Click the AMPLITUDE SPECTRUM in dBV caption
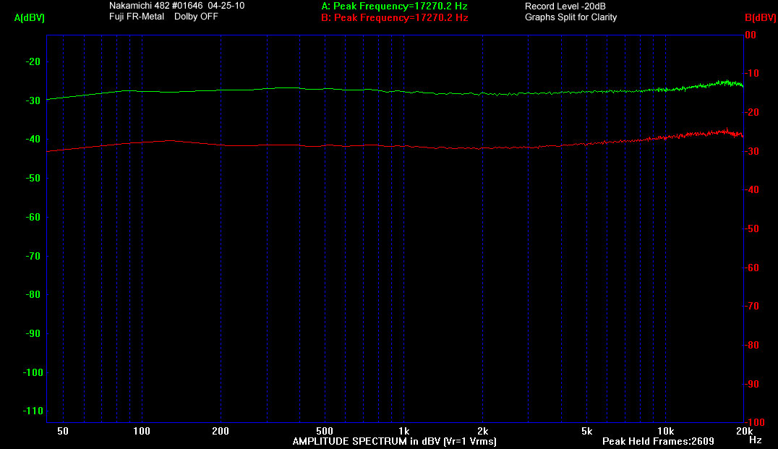The width and height of the screenshot is (778, 449). [394, 441]
